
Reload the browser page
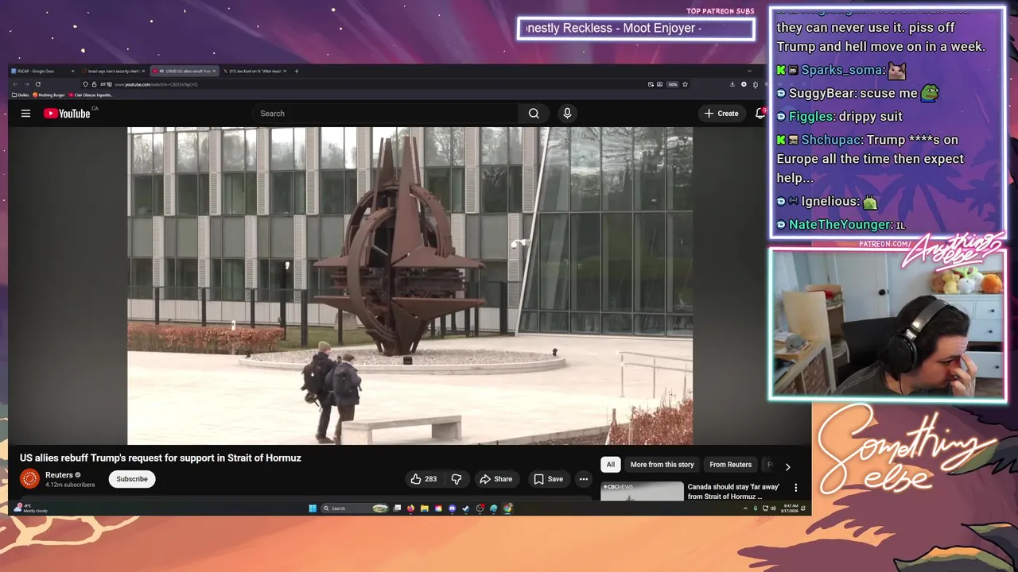[x=37, y=84]
